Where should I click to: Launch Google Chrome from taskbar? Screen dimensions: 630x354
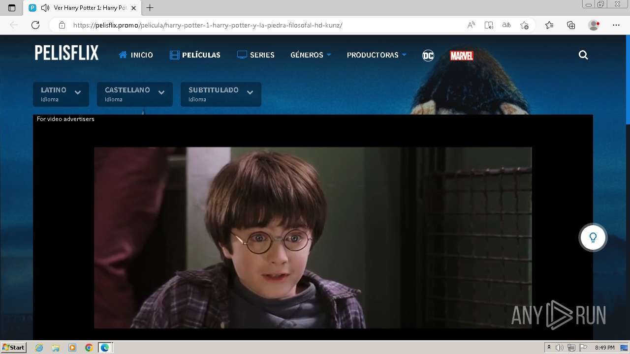[89, 348]
